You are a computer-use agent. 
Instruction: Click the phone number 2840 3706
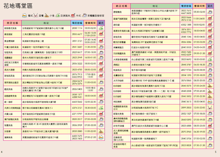(186, 139)
